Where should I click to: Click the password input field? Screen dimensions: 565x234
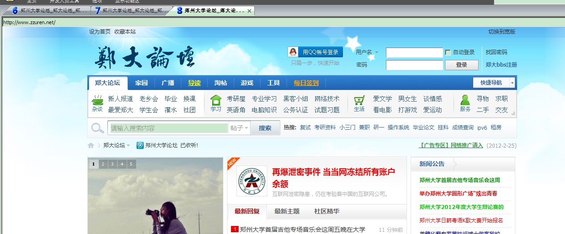(x=414, y=65)
